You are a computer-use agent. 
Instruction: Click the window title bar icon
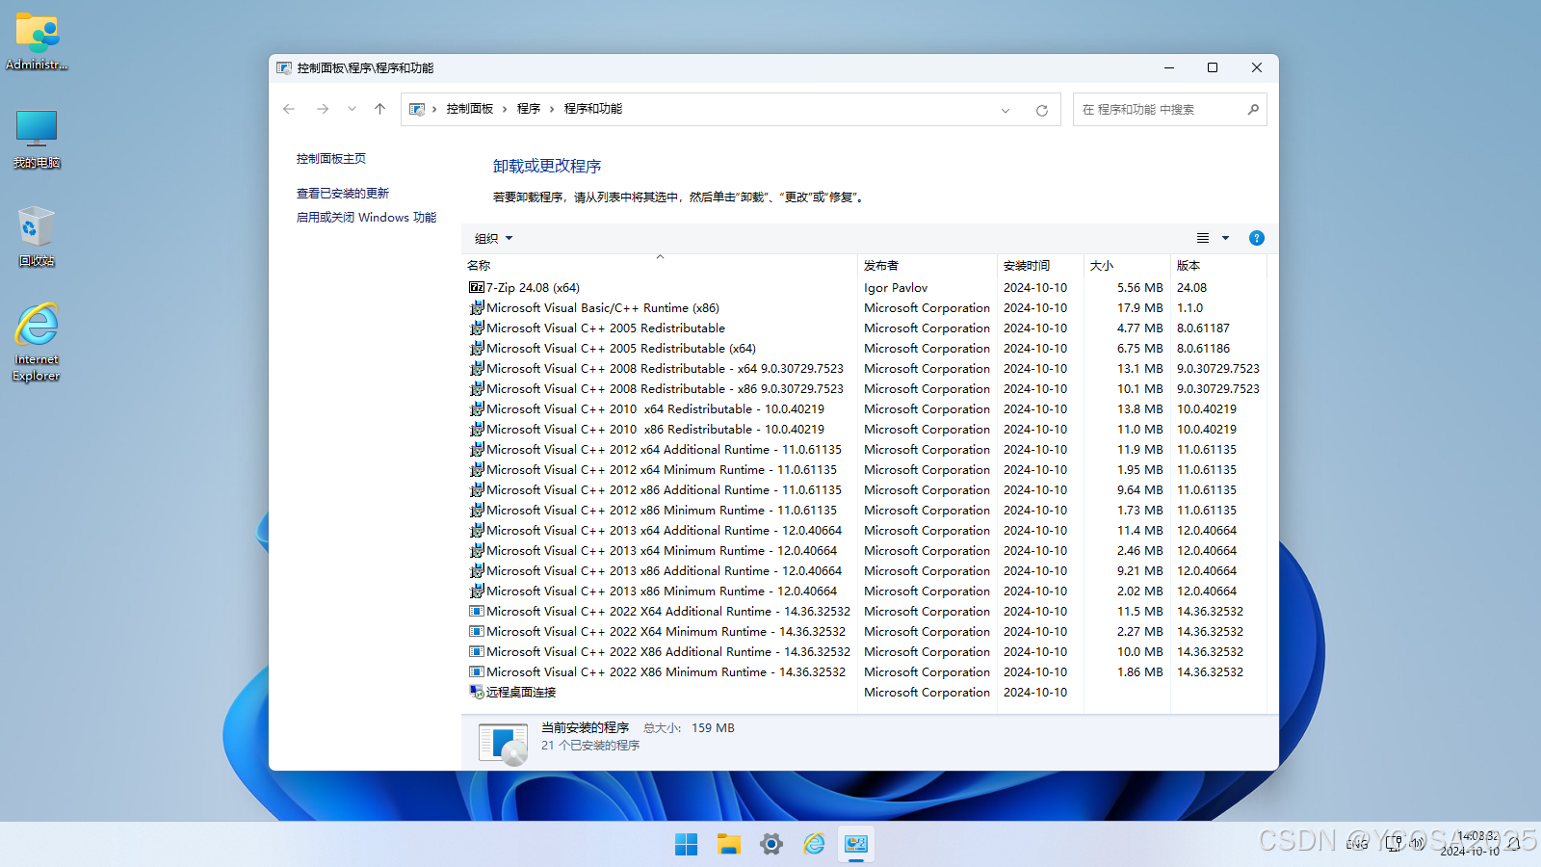tap(284, 68)
